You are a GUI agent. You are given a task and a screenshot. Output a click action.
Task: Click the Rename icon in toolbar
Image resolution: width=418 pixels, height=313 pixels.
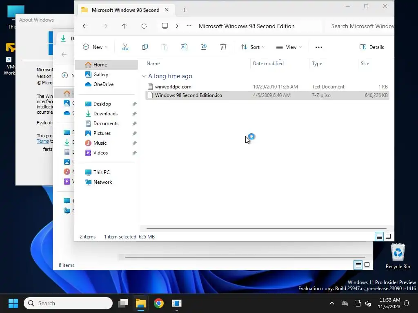pyautogui.click(x=184, y=47)
